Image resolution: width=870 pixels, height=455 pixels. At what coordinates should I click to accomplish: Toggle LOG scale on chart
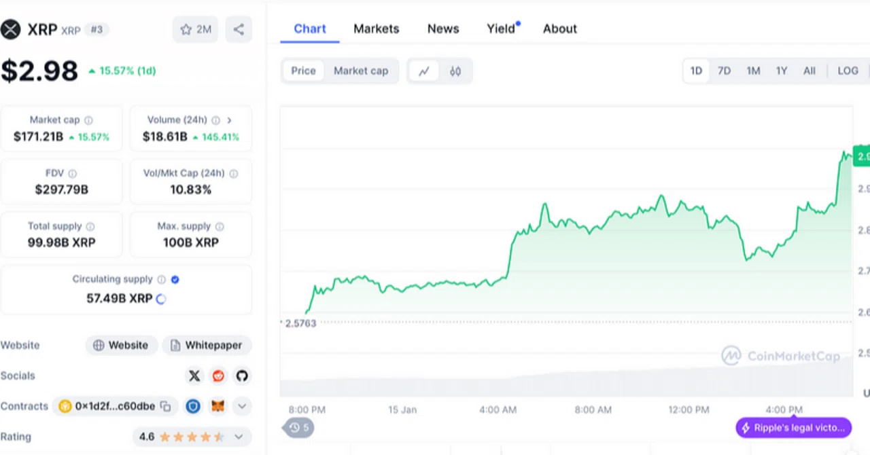pyautogui.click(x=848, y=71)
